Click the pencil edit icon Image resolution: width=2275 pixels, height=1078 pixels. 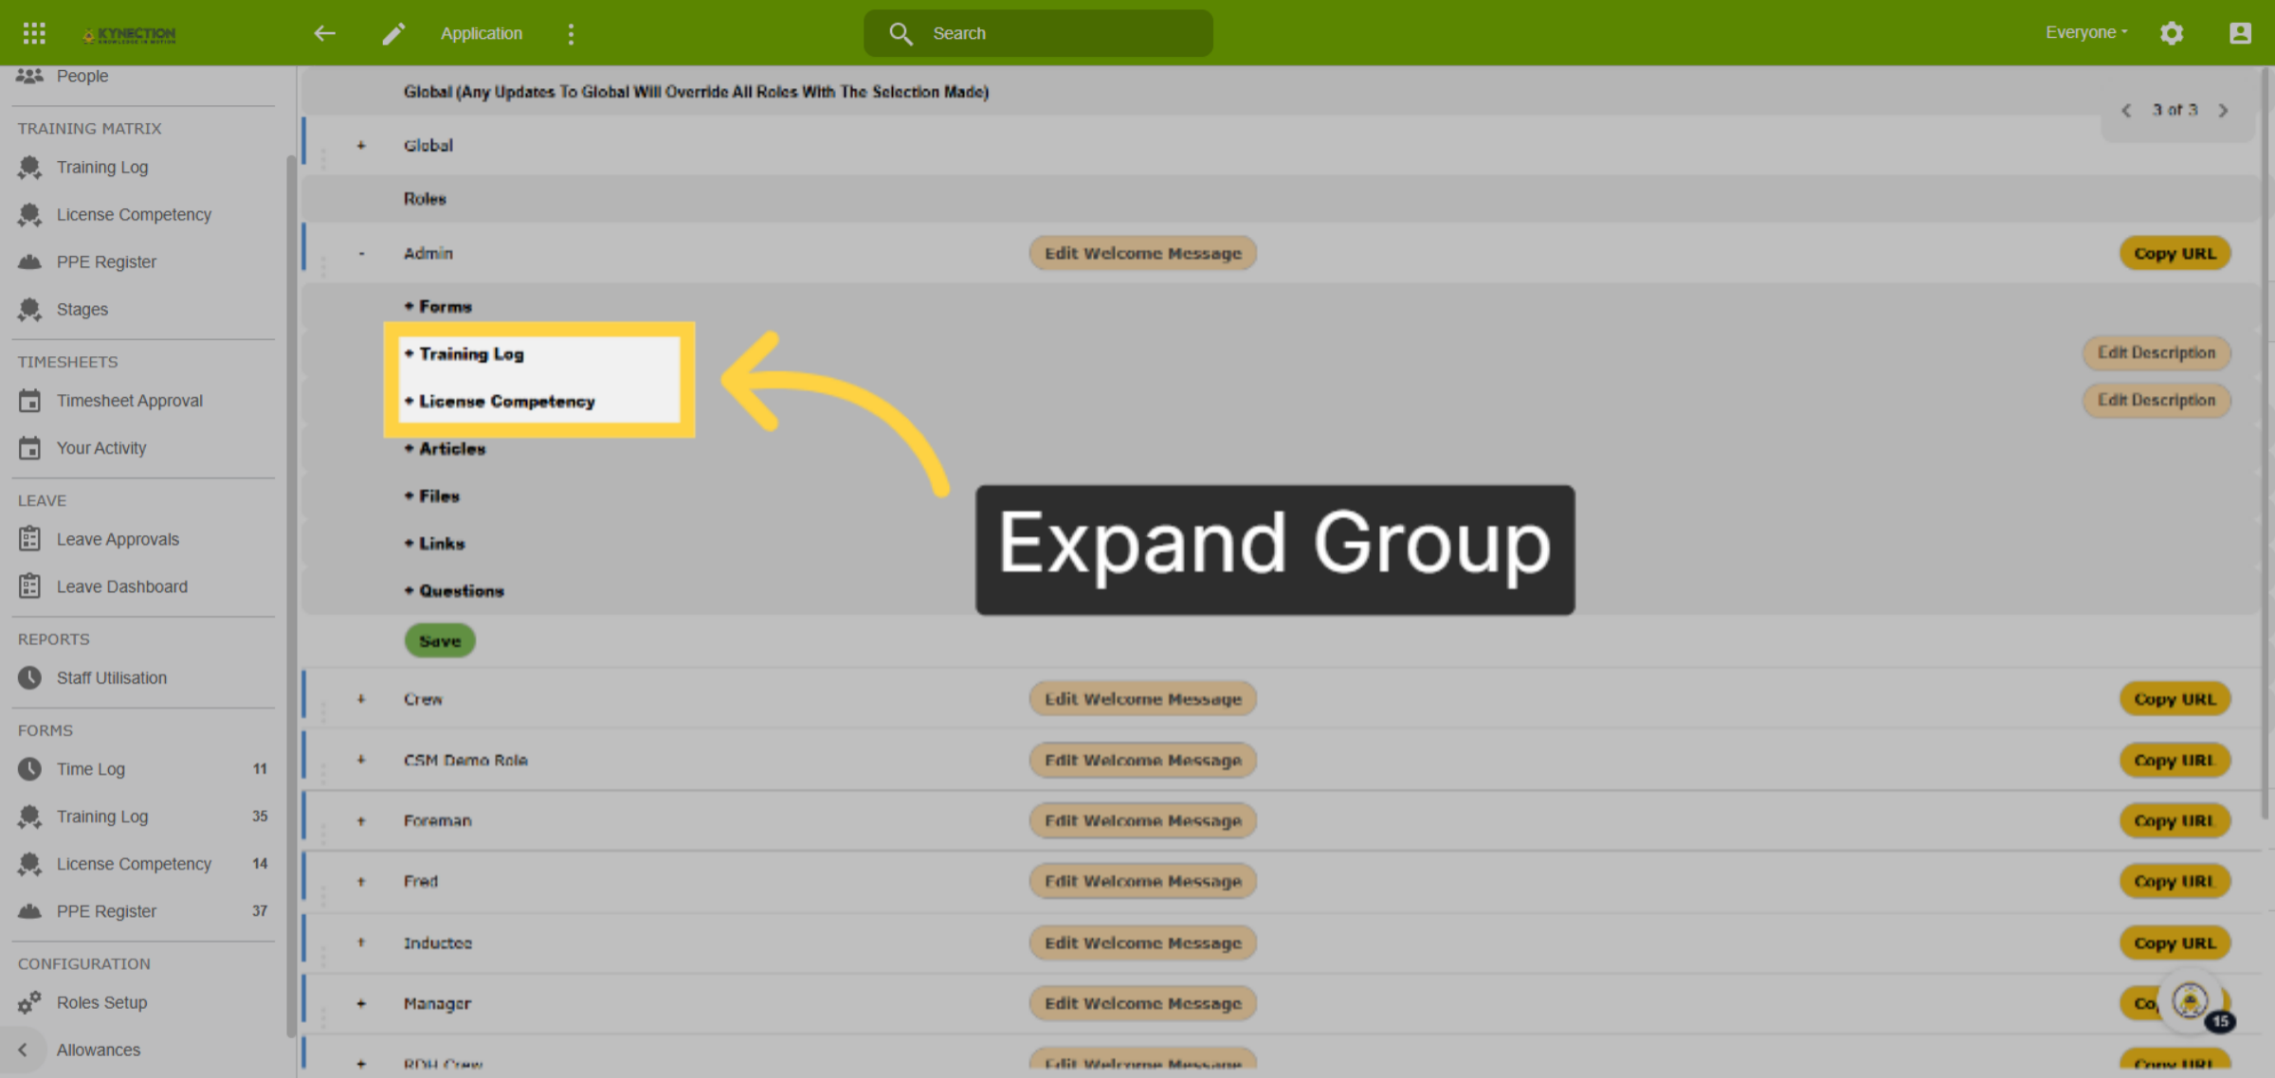[x=393, y=33]
